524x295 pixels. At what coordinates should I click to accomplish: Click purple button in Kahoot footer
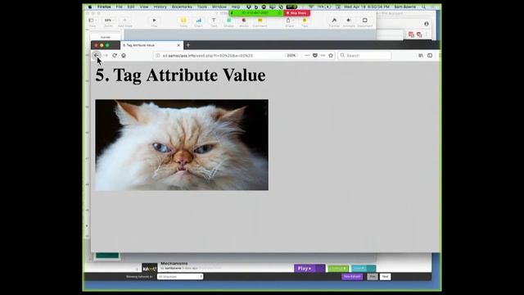click(x=352, y=277)
